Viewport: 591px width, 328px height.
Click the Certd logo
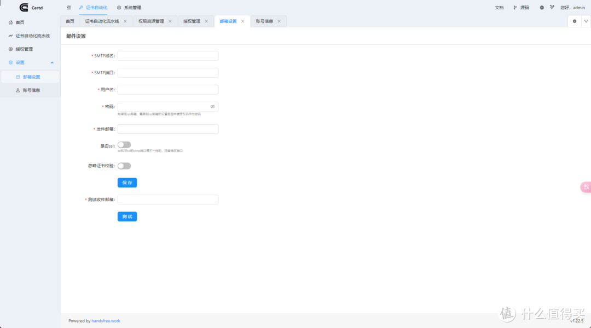(x=25, y=8)
